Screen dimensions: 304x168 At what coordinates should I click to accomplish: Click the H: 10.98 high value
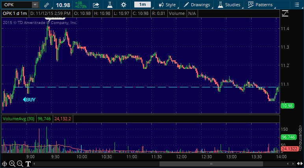[x=102, y=13]
